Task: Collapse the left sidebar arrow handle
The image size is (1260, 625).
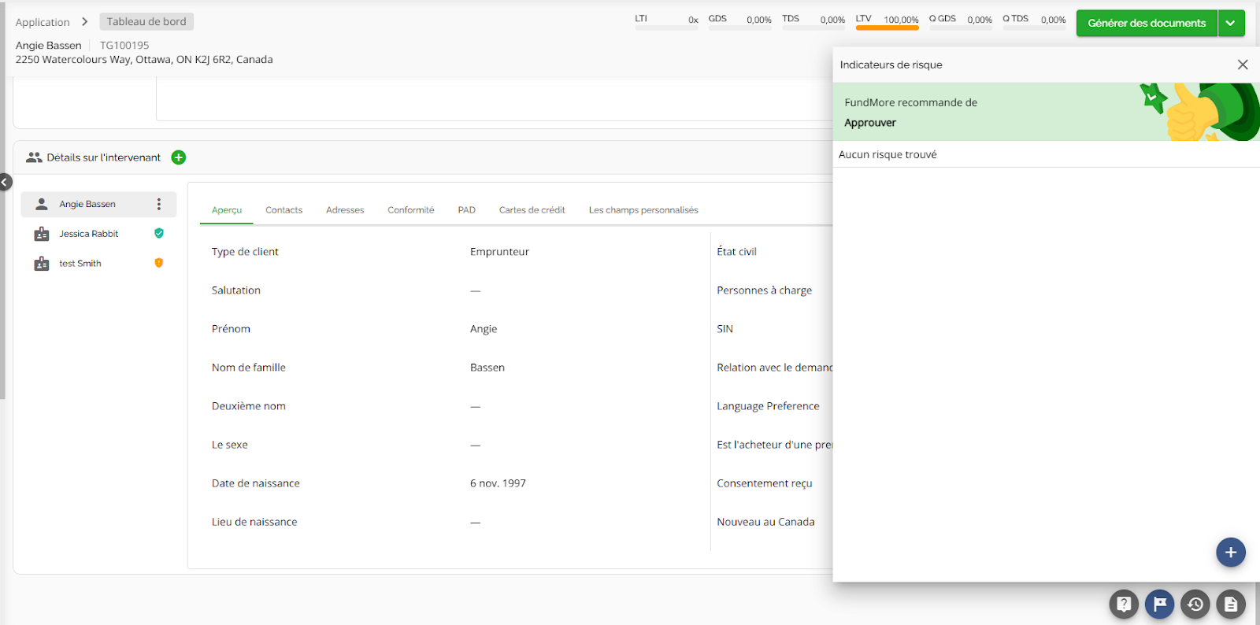Action: pyautogui.click(x=5, y=182)
